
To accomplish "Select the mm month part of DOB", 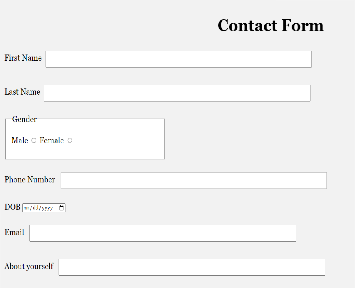I will pos(26,208).
